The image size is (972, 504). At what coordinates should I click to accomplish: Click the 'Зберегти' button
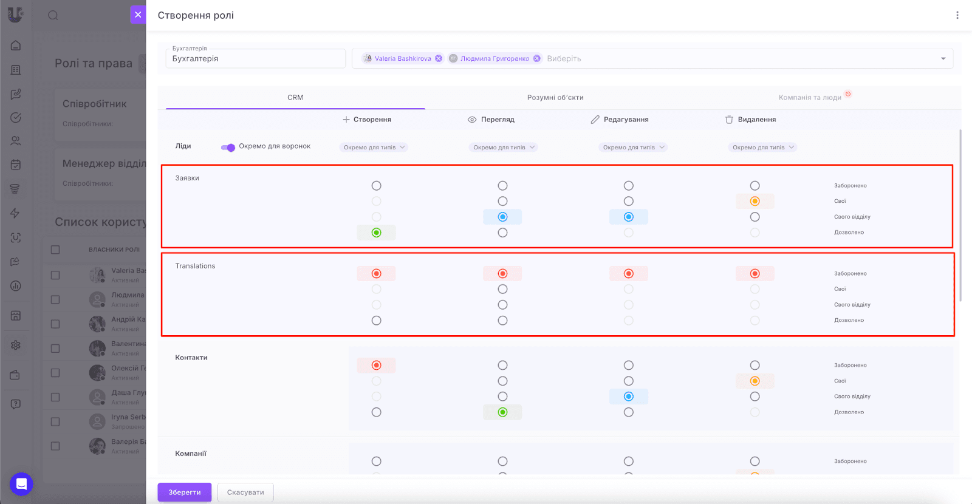click(184, 492)
